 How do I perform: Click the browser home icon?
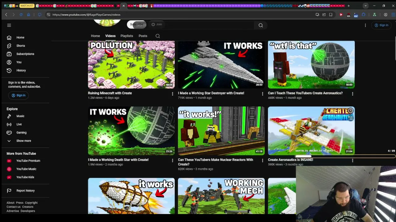pos(28,14)
